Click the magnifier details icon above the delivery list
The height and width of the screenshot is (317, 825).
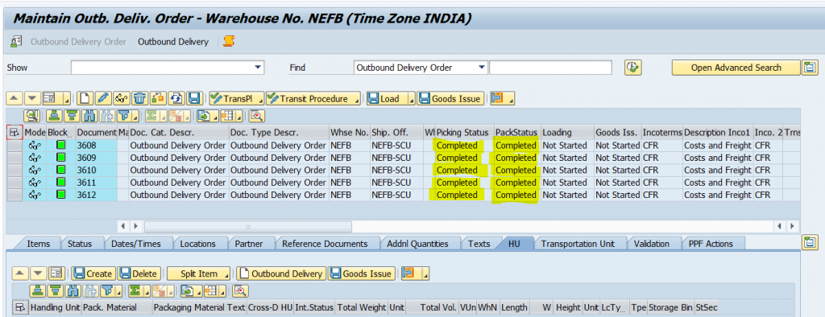[31, 116]
